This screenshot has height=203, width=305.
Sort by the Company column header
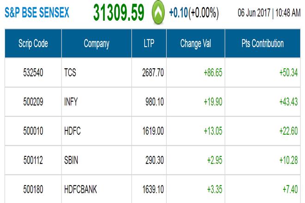tap(96, 44)
